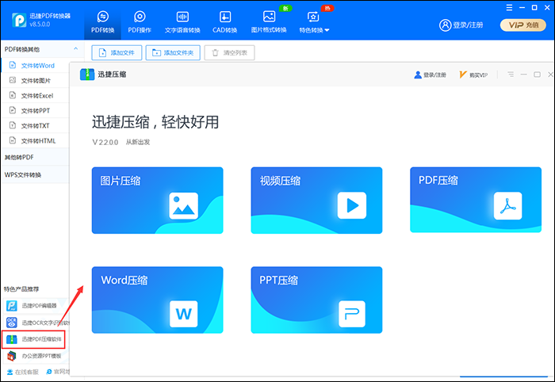Click the 文件转Word document icon

13,65
